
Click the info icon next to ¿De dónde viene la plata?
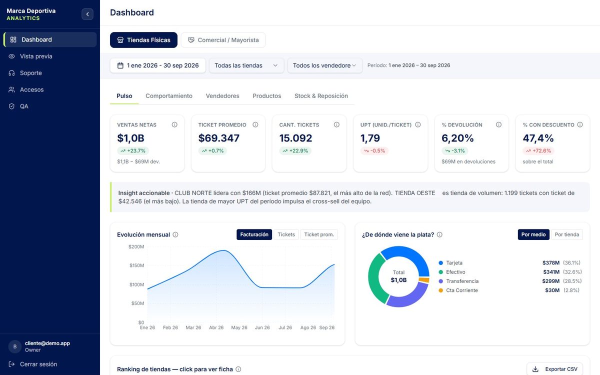tap(439, 234)
